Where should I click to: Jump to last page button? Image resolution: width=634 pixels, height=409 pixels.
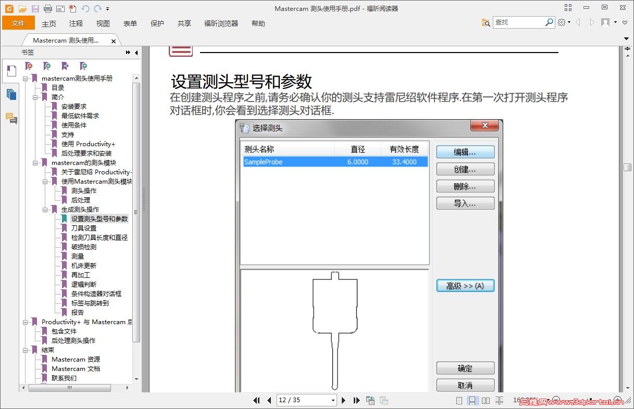[x=356, y=400]
